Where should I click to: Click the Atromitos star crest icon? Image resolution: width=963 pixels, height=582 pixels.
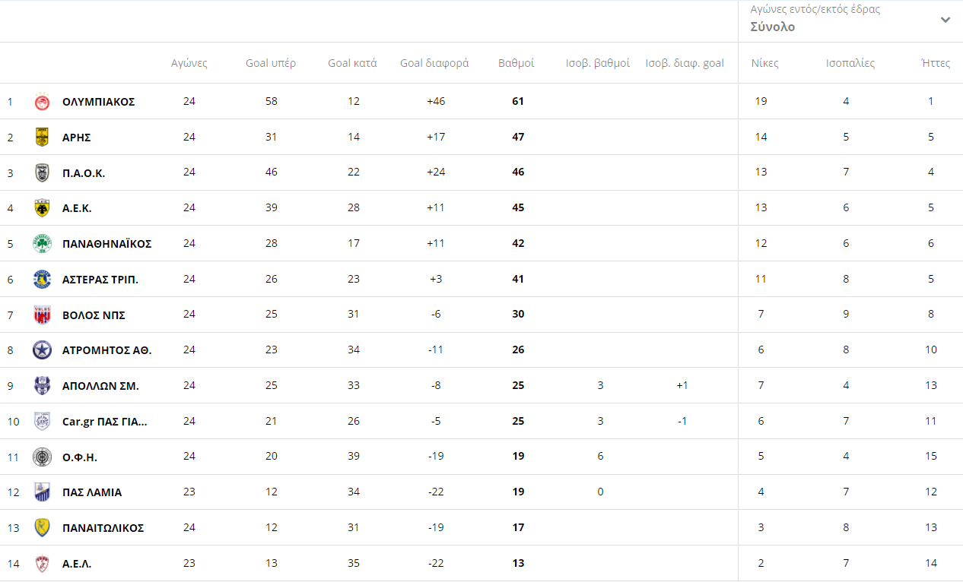point(42,350)
